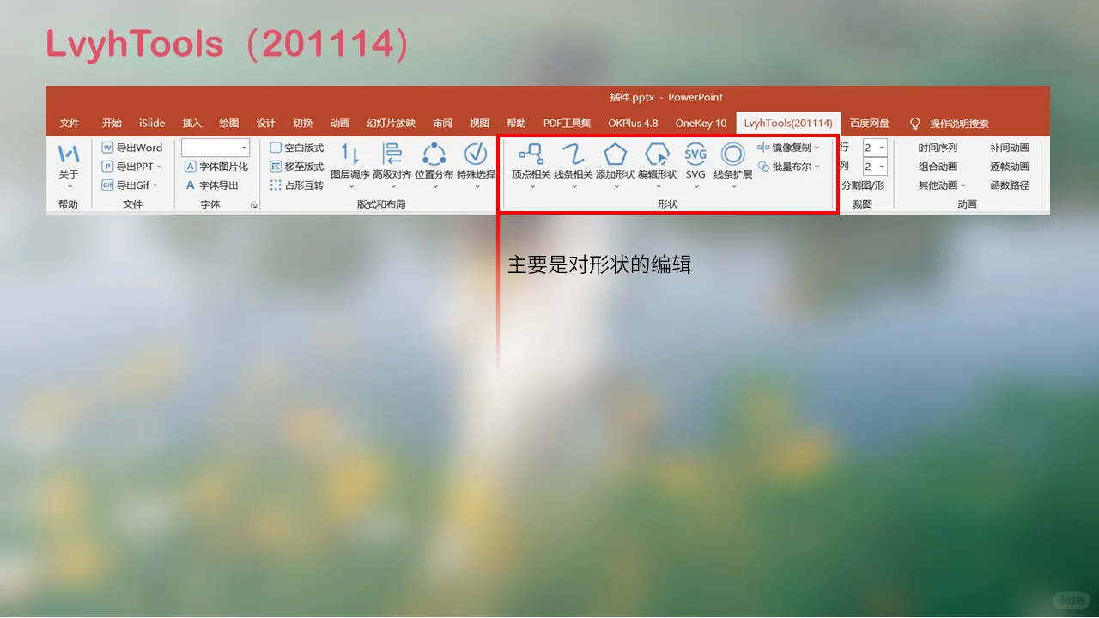The height and width of the screenshot is (618, 1099).
Task: Open the 导出Gif export menu
Action: (131, 185)
